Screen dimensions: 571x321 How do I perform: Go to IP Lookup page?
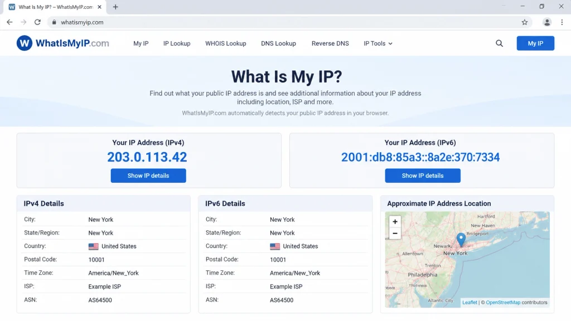[177, 43]
